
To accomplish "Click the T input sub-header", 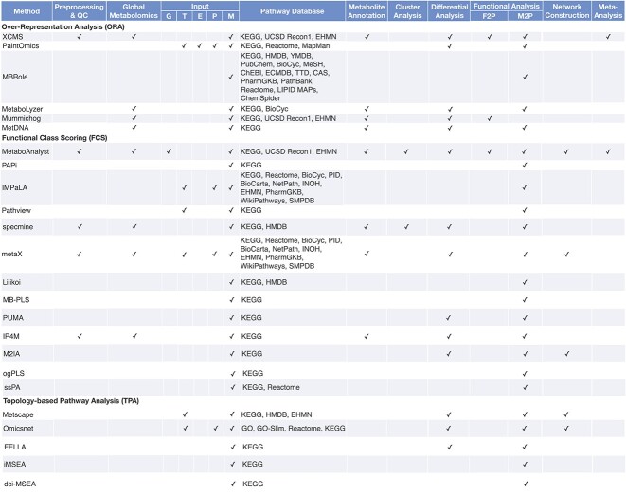I will [184, 16].
